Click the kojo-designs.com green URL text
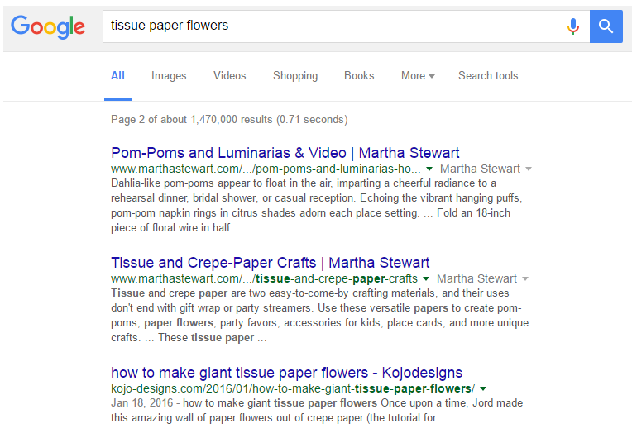 coord(293,388)
